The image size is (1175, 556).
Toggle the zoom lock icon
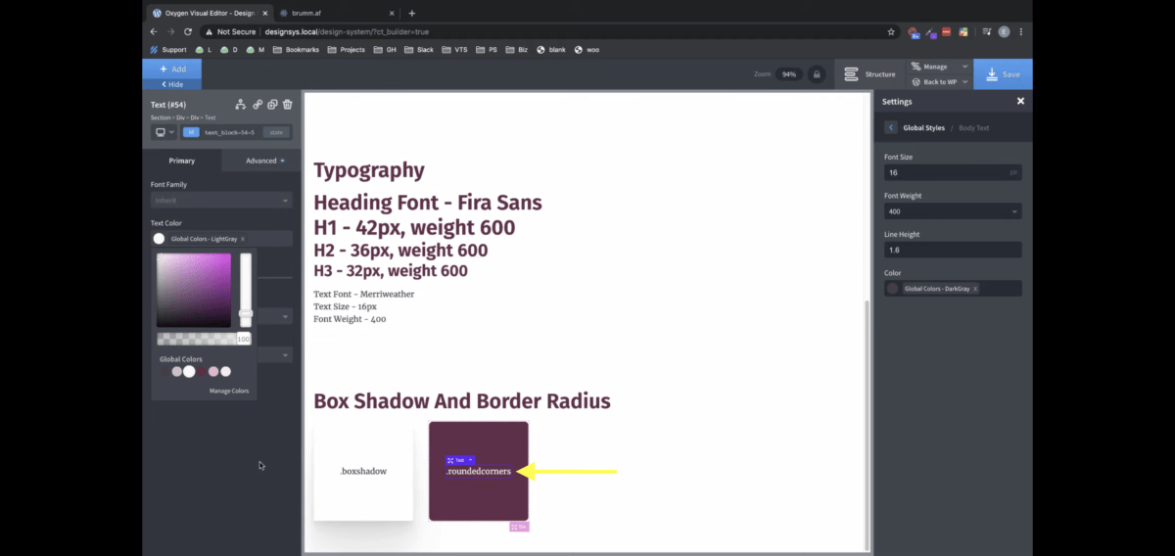click(816, 74)
